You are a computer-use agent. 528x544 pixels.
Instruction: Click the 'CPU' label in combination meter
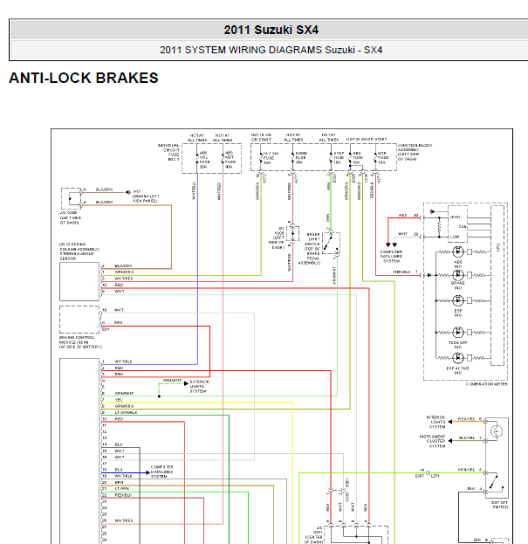click(x=498, y=247)
